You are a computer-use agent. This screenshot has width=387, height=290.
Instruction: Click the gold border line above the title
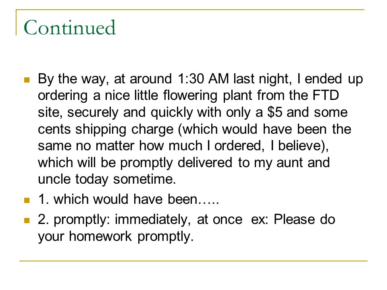[190, 10]
